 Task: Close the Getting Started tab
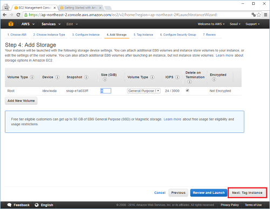(100, 8)
